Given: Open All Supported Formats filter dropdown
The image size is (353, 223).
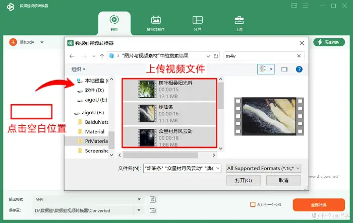Looking at the screenshot, I should (x=263, y=168).
